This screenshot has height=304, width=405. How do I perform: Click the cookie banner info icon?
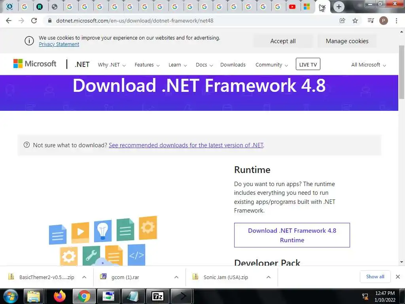pyautogui.click(x=29, y=41)
